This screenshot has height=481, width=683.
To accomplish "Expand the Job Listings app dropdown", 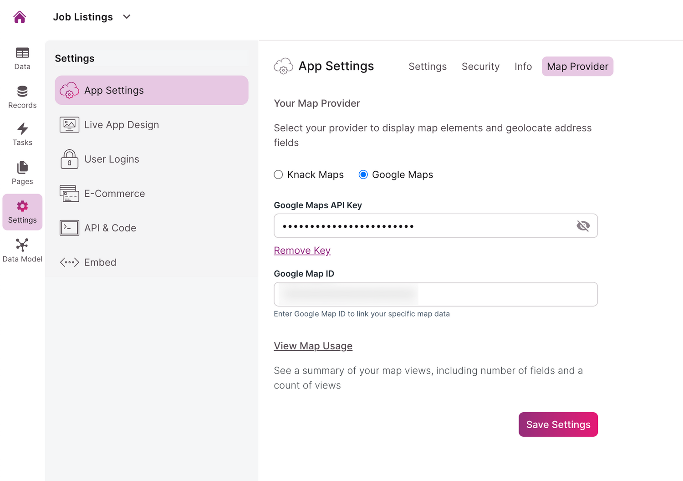I will tap(127, 17).
